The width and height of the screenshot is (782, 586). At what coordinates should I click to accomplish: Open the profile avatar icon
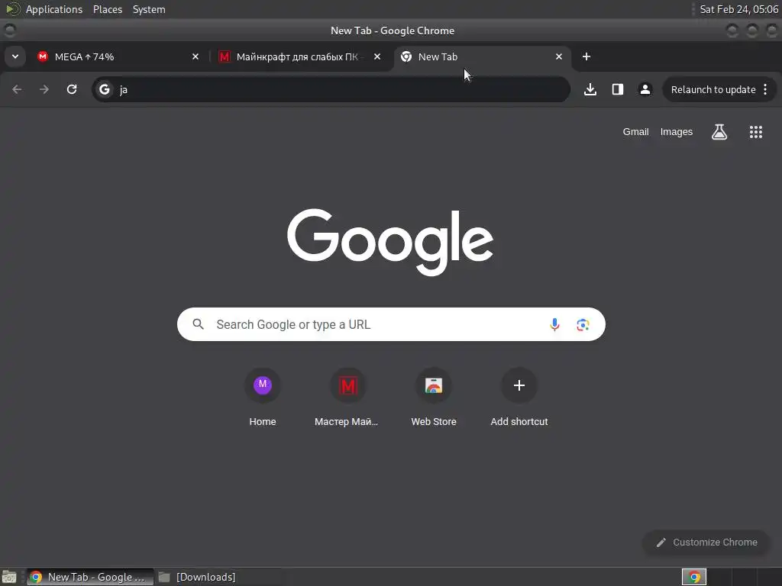[645, 90]
